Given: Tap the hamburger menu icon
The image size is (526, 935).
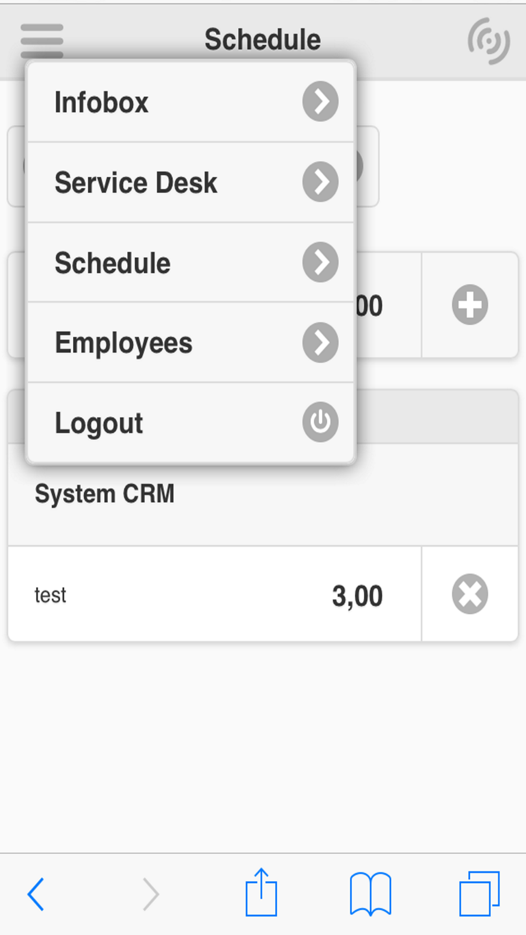Looking at the screenshot, I should coord(42,40).
